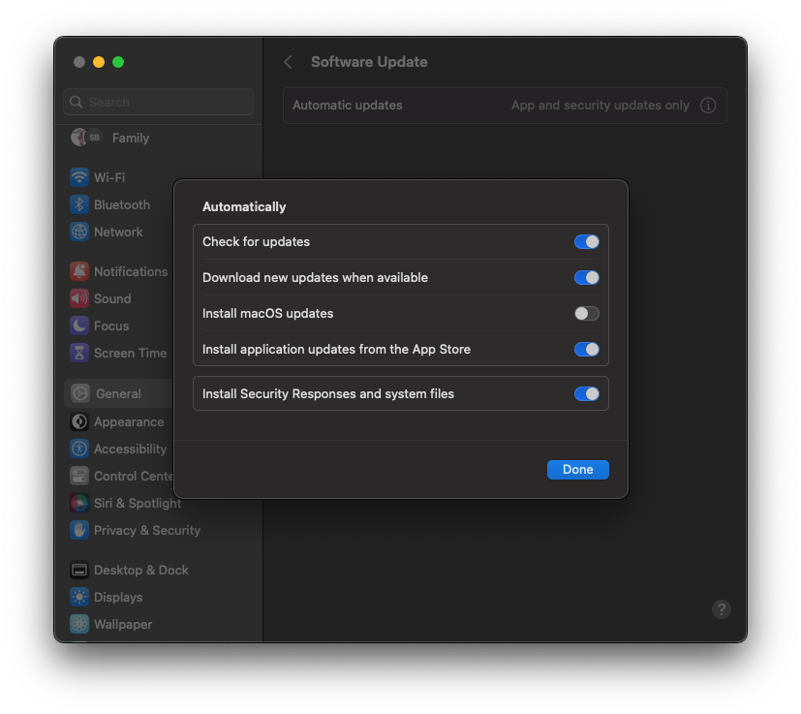Enable Install macOS updates switch
This screenshot has height=714, width=801.
[x=586, y=313]
